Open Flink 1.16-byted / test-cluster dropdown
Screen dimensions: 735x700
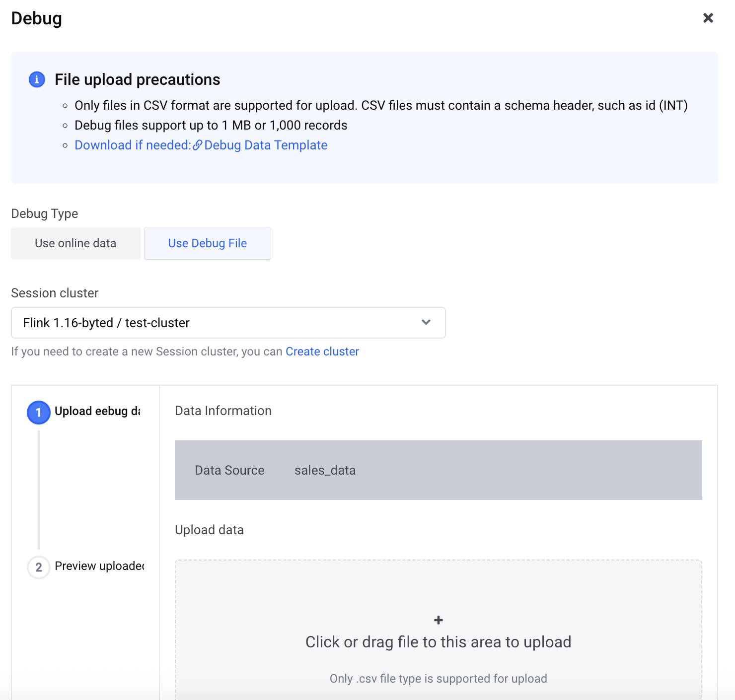[228, 323]
